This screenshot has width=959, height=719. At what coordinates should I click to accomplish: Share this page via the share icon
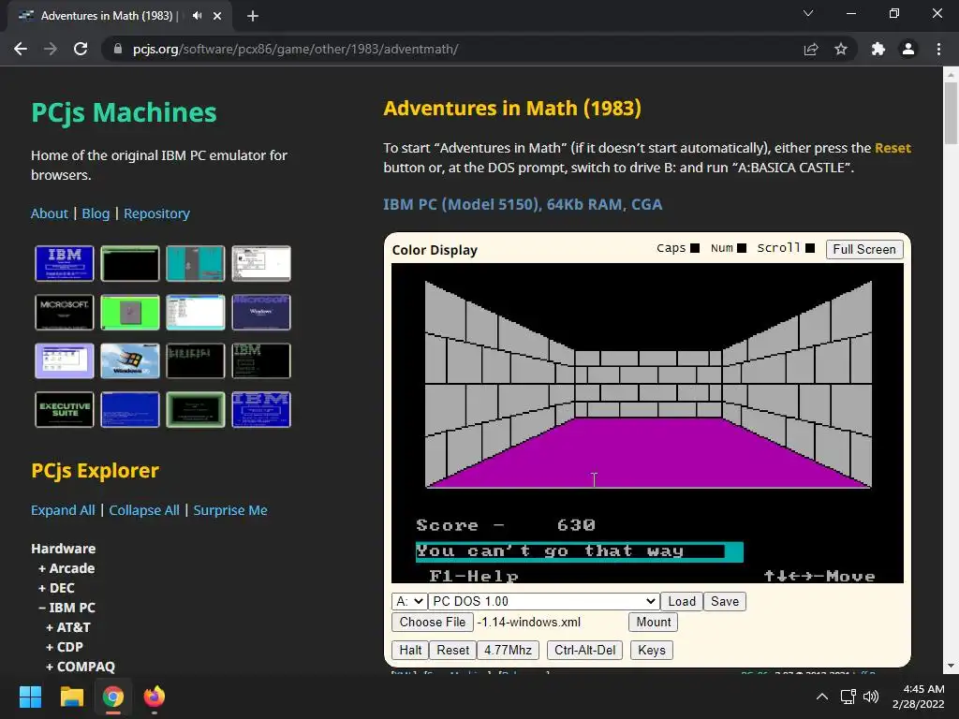coord(811,49)
